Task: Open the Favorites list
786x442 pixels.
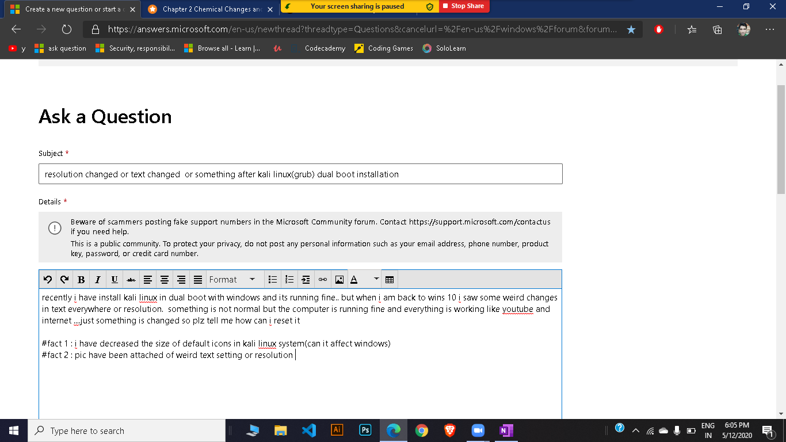Action: [692, 29]
